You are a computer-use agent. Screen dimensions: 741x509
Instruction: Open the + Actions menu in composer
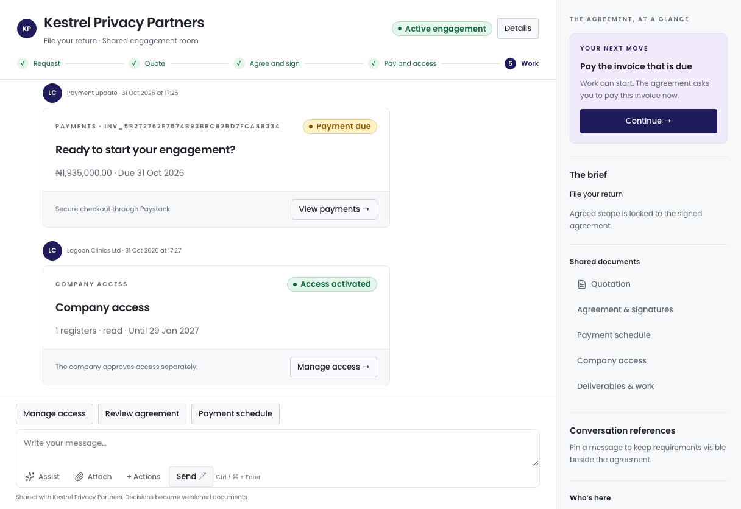point(143,477)
